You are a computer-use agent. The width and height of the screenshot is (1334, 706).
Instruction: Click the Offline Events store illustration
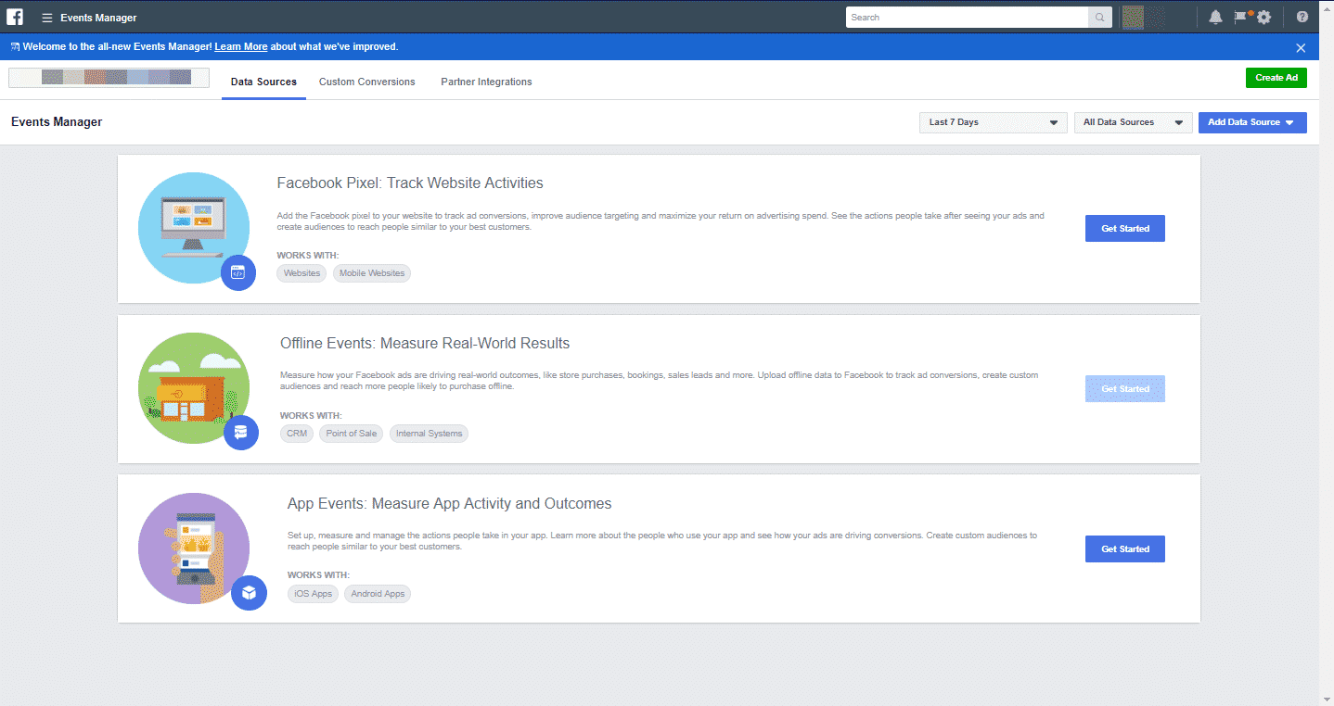(x=194, y=388)
